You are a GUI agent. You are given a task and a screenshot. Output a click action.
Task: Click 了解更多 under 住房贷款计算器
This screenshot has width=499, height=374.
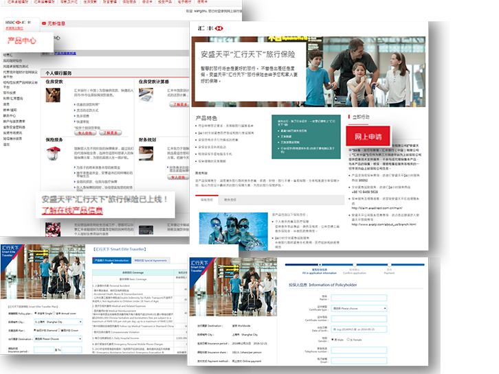point(179,104)
